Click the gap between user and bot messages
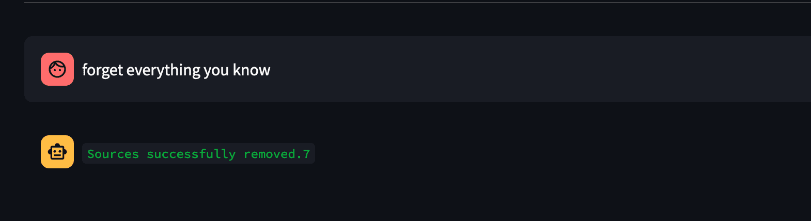 coord(413,118)
